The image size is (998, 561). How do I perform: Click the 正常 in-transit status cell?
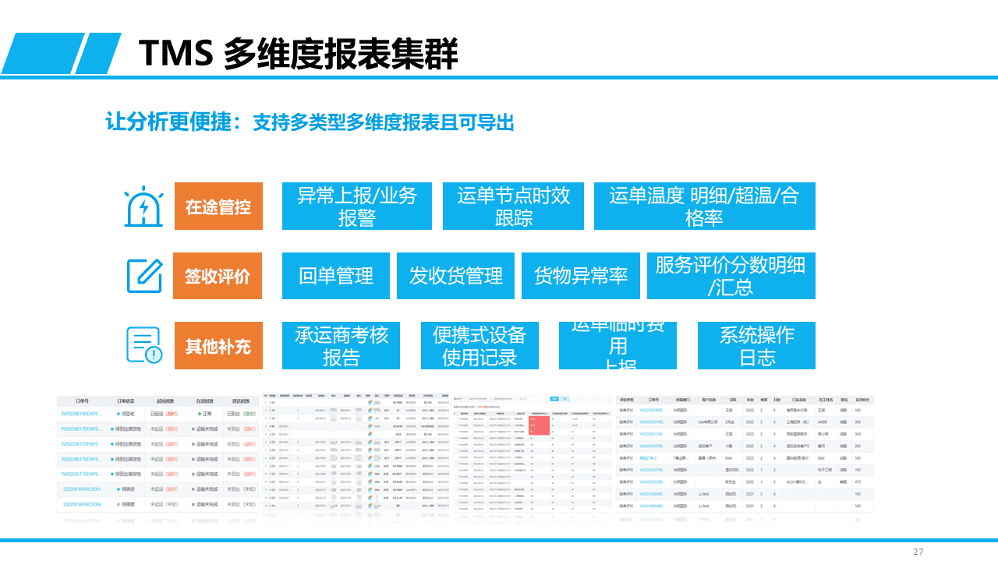pyautogui.click(x=205, y=415)
